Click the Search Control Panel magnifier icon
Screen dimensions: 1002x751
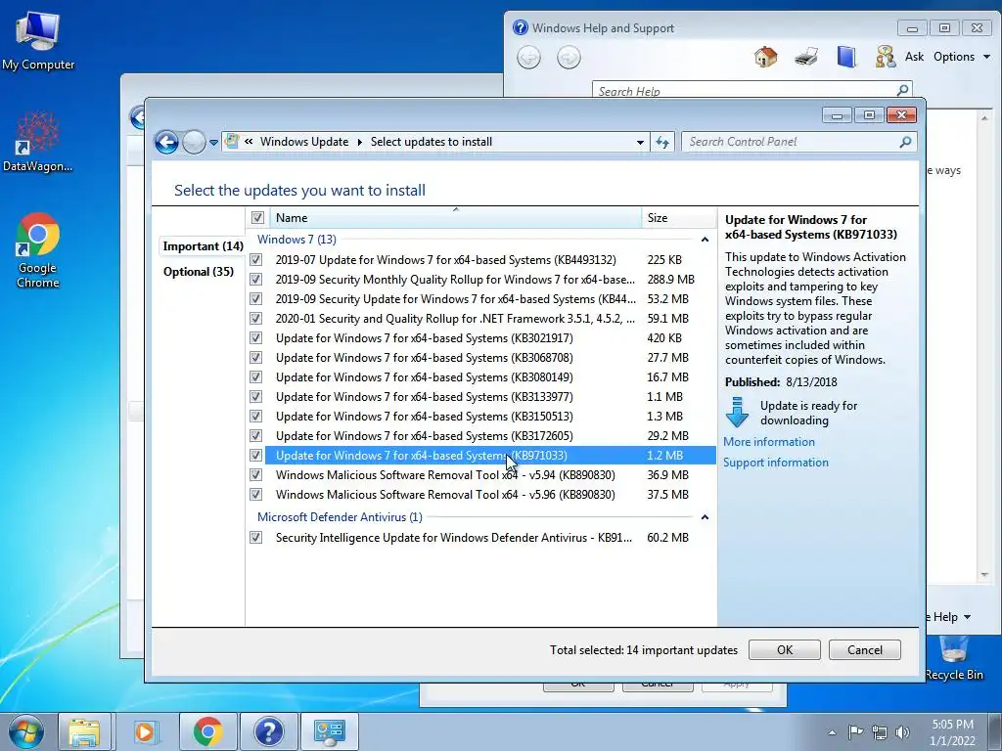pos(905,142)
